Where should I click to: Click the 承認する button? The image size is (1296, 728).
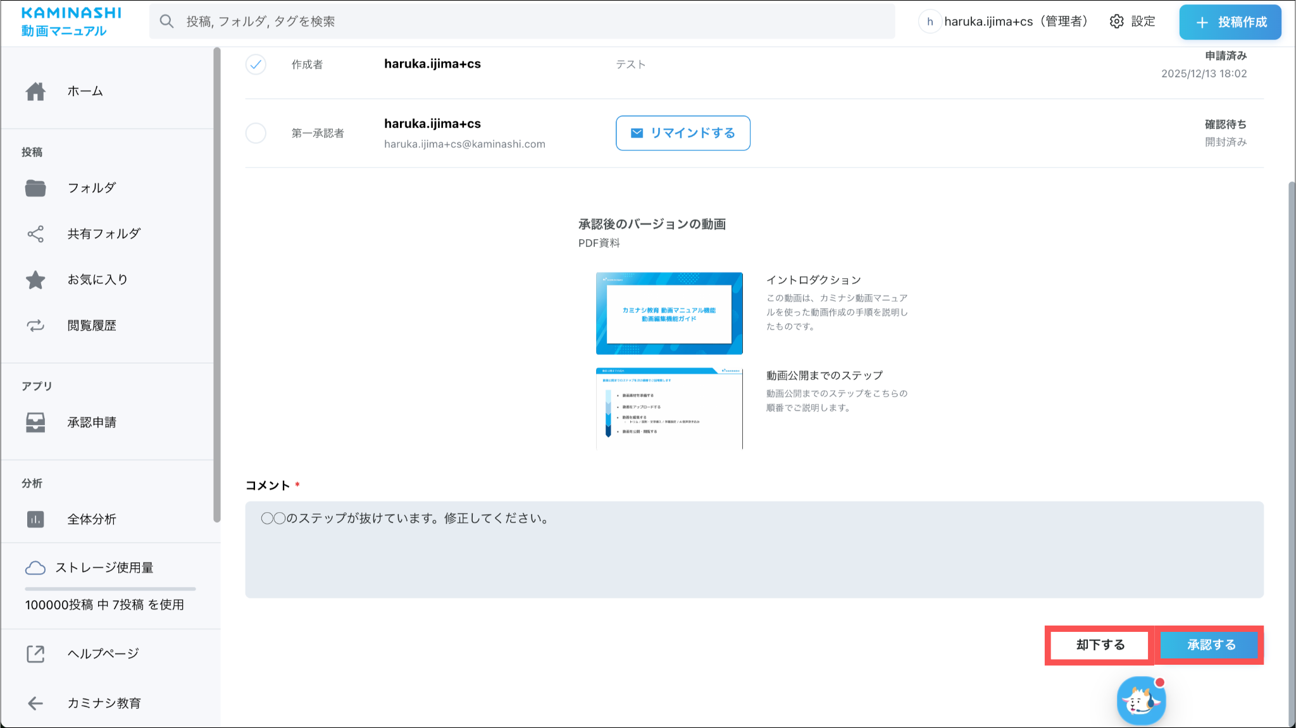tap(1211, 645)
